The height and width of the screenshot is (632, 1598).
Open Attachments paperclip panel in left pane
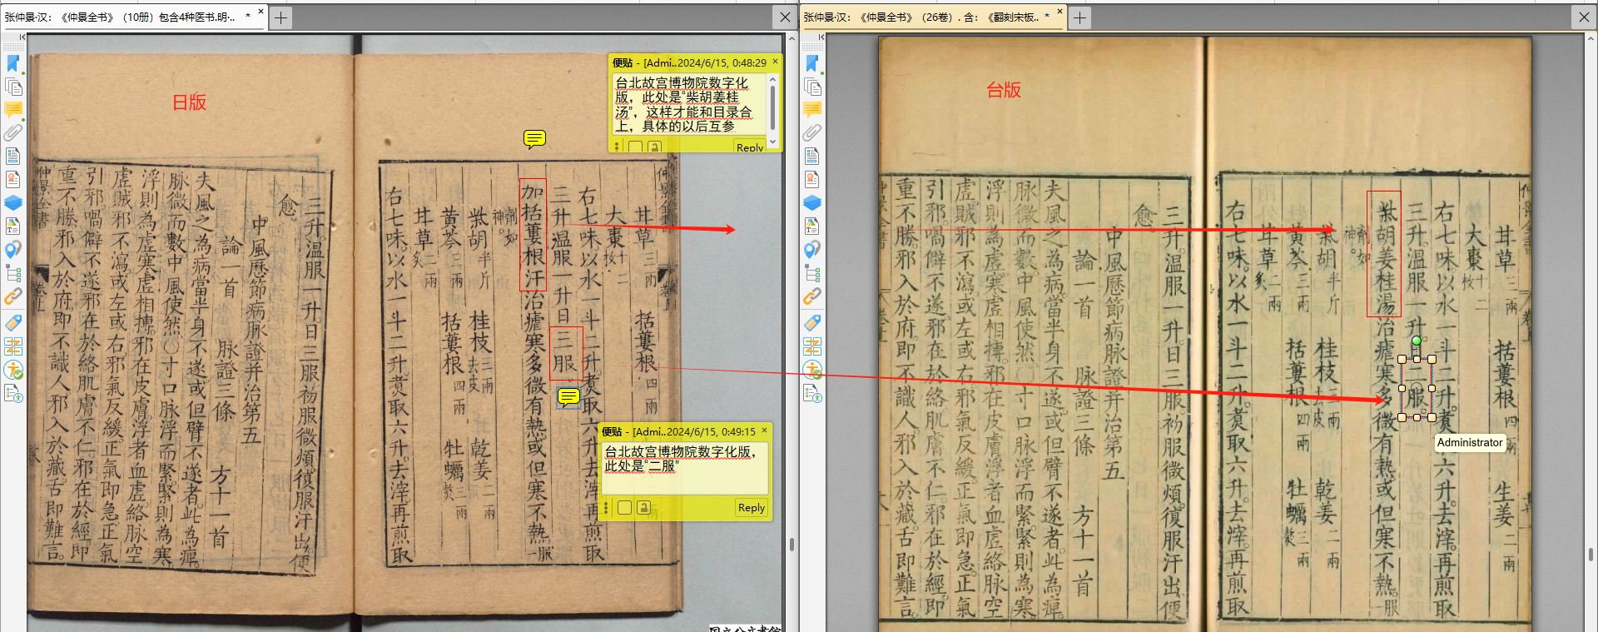[x=12, y=132]
